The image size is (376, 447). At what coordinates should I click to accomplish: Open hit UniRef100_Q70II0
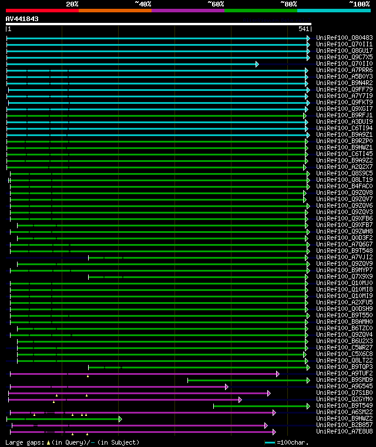[344, 63]
